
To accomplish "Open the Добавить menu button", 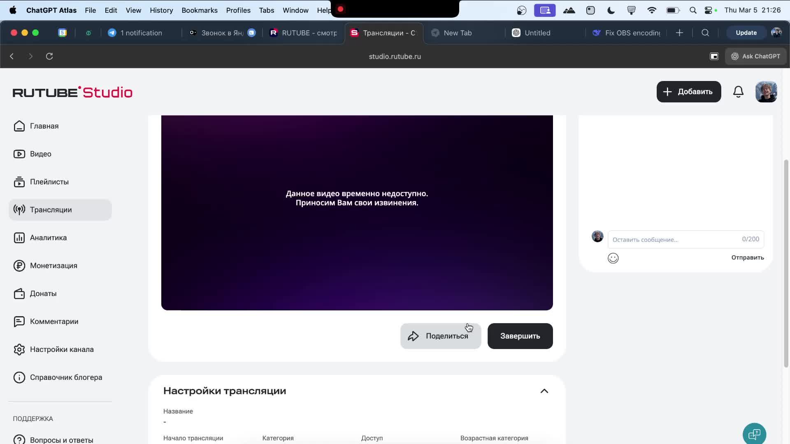I will tap(688, 92).
